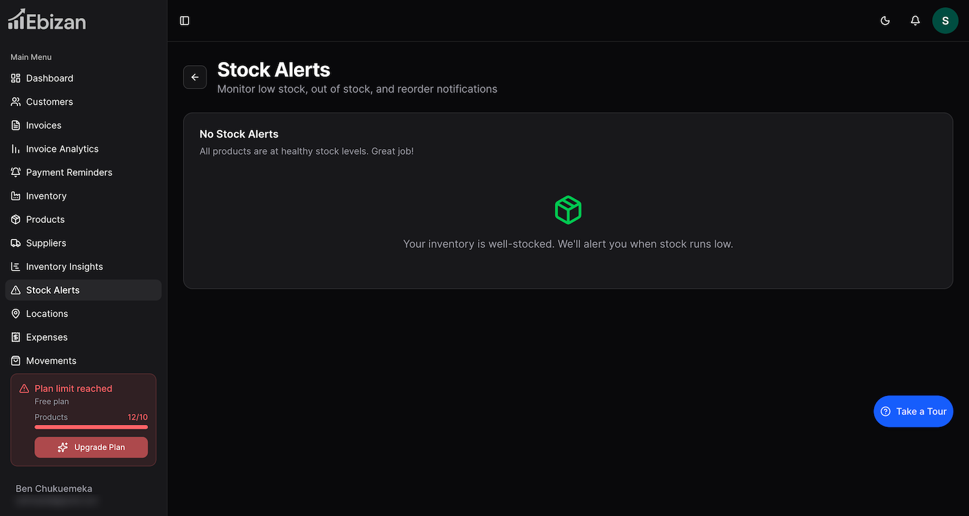
Task: Click the Products plan usage bar
Action: [x=91, y=427]
